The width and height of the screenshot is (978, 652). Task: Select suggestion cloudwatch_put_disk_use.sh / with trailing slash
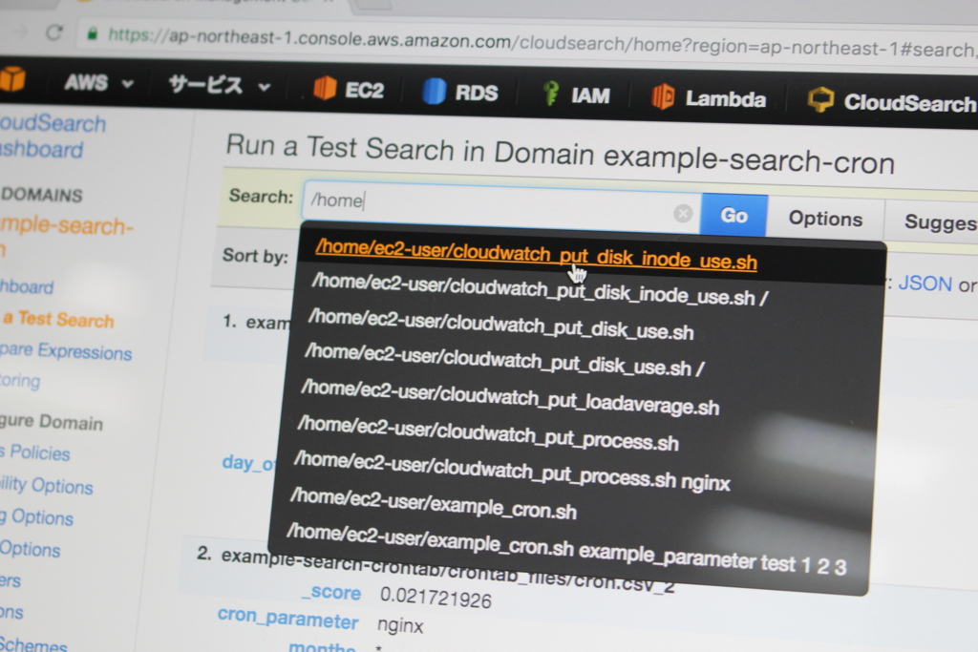(x=504, y=360)
